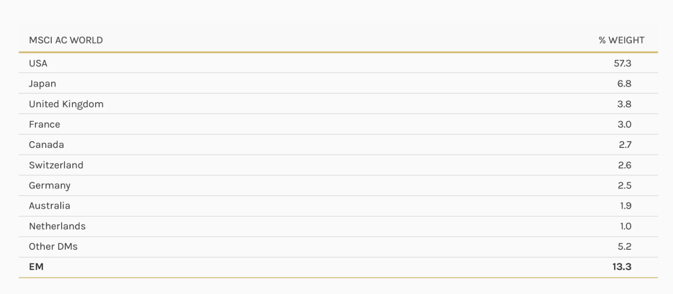Select the Netherlands row label

coord(57,226)
